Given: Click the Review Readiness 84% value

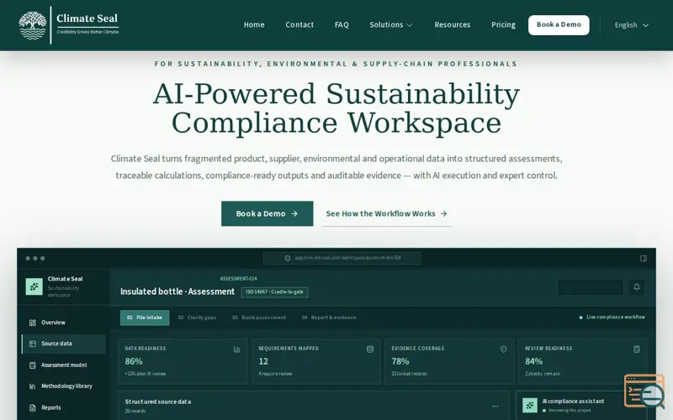Looking at the screenshot, I should (534, 361).
